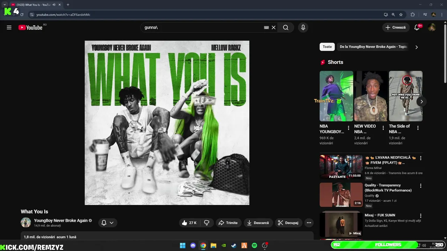Open the NEW VIDEO NBA Short thumbnail
Viewport: 447px width, 251px height.
pos(371,96)
